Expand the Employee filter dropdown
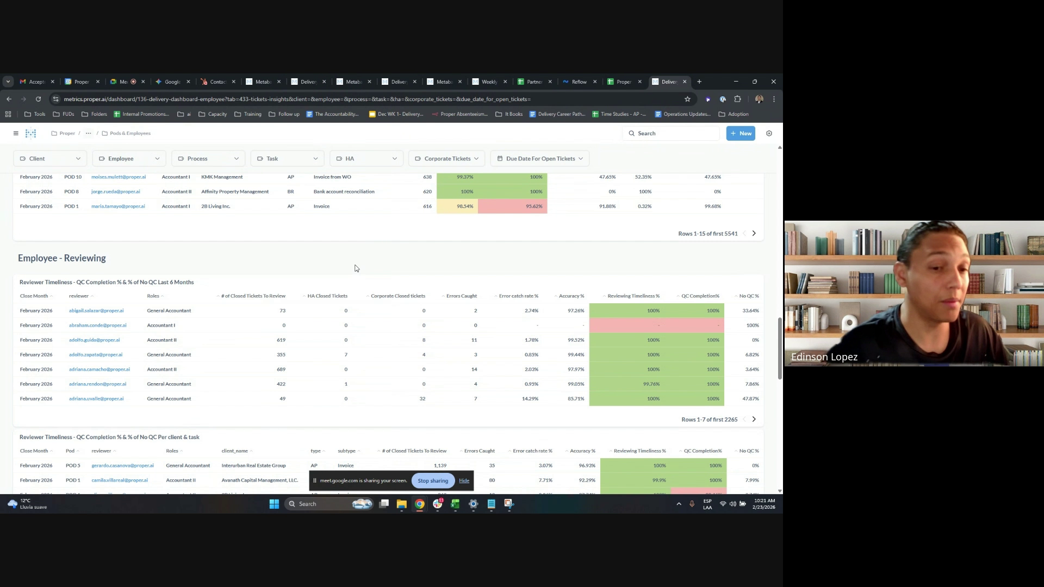 point(129,159)
